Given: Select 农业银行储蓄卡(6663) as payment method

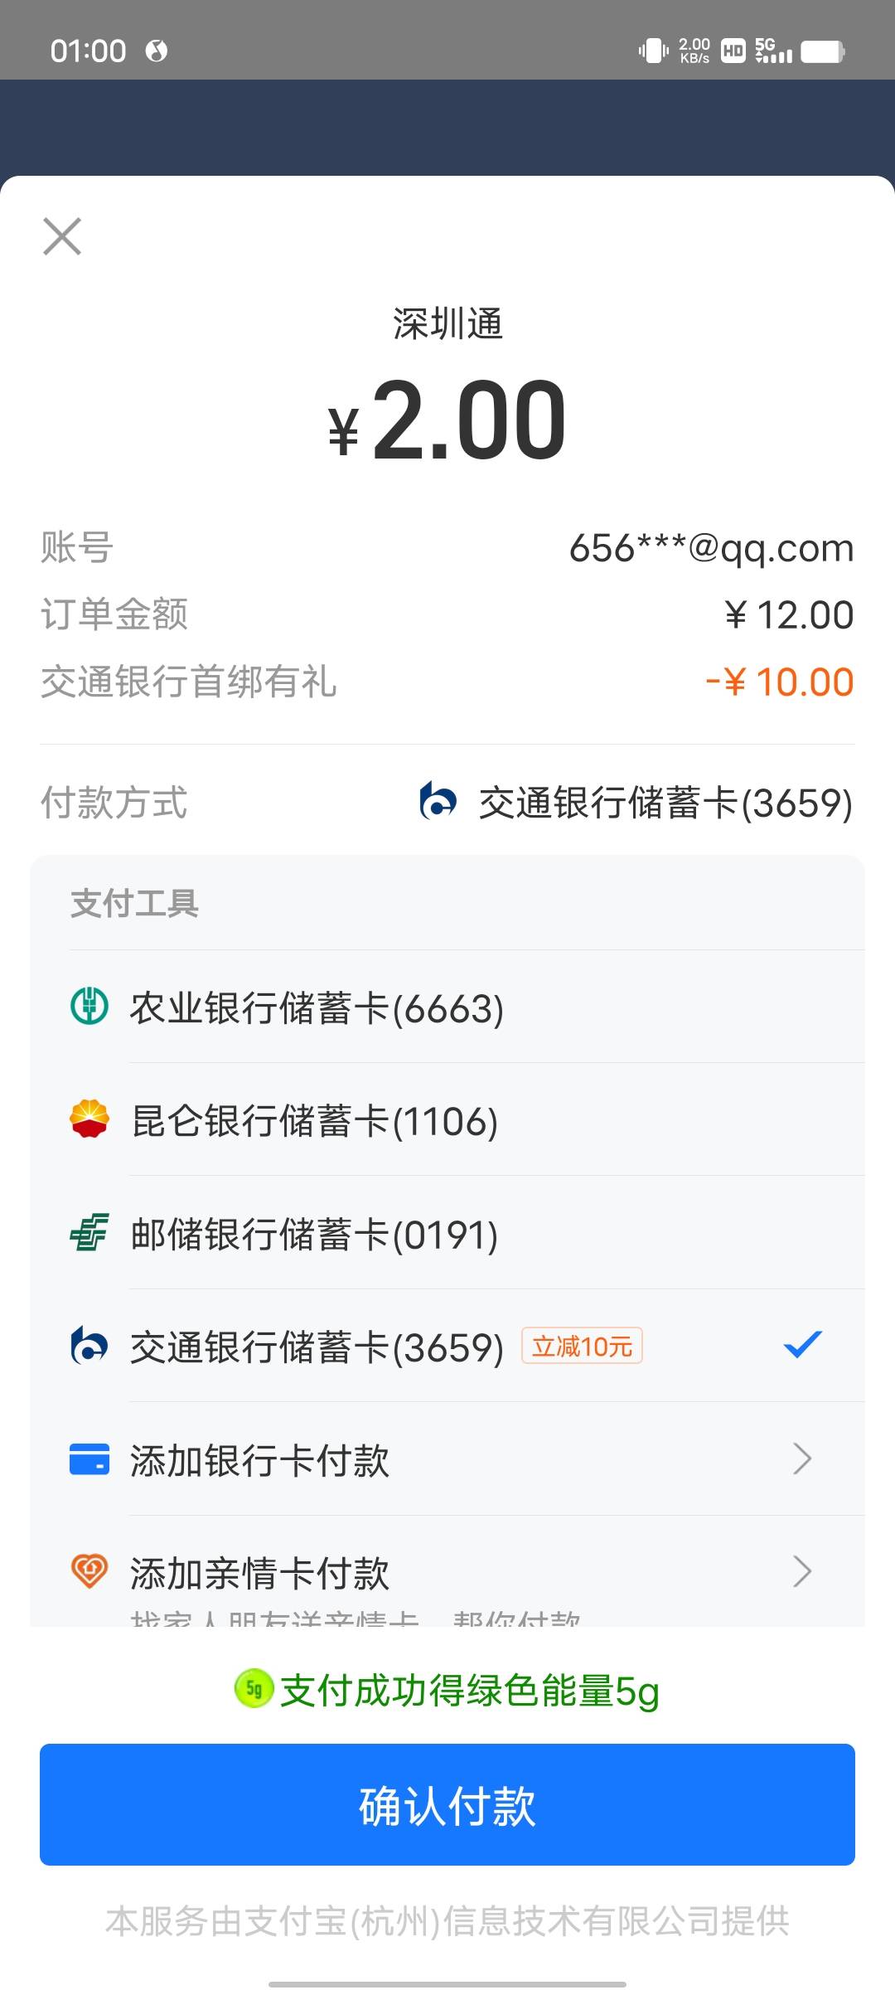Looking at the screenshot, I should click(x=317, y=1008).
